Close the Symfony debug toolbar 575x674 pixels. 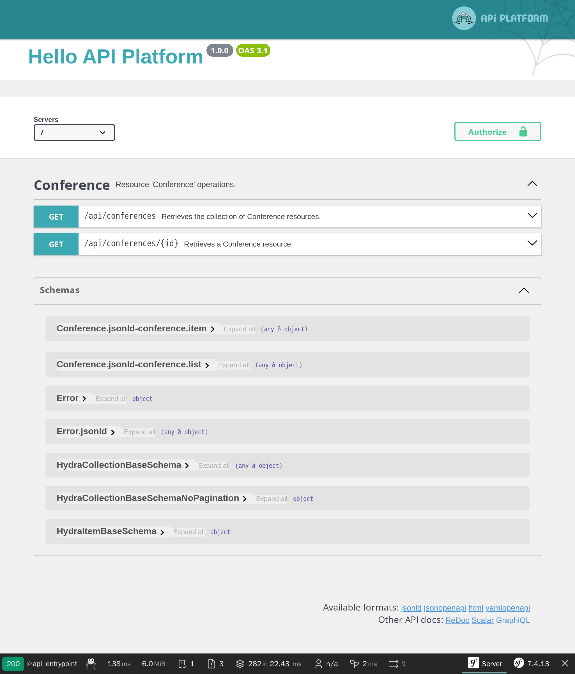tap(565, 664)
